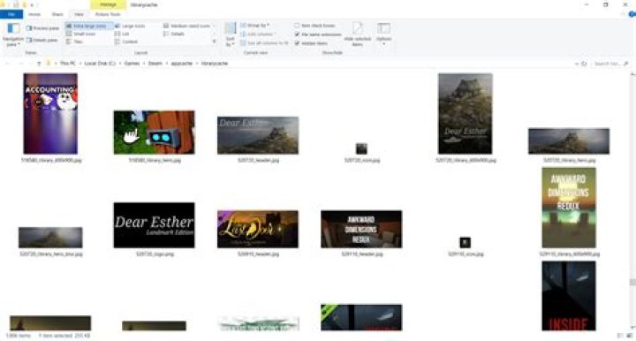Switch to large thumbnails status bar icon
Screen dimensions: 636x341
tap(630, 336)
